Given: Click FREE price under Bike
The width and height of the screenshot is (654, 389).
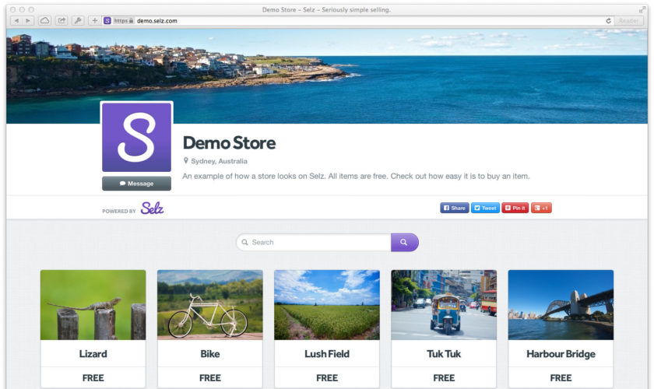Looking at the screenshot, I should click(x=210, y=378).
